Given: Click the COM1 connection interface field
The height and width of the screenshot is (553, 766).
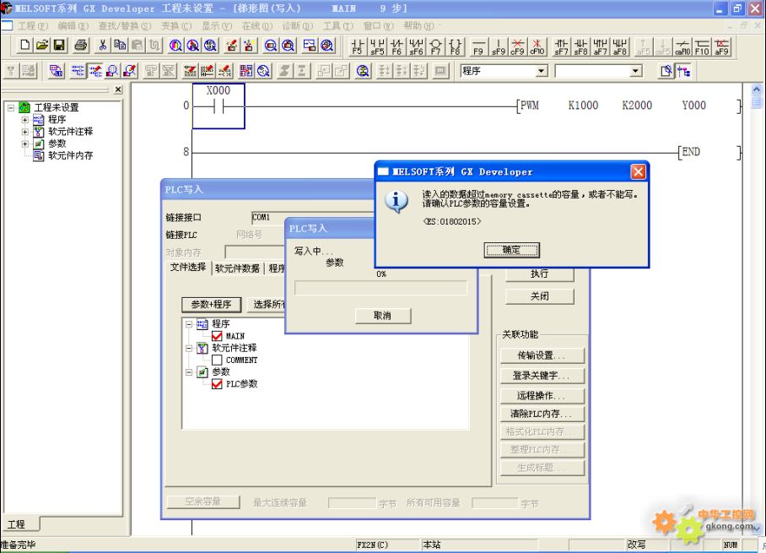Looking at the screenshot, I should tap(313, 217).
